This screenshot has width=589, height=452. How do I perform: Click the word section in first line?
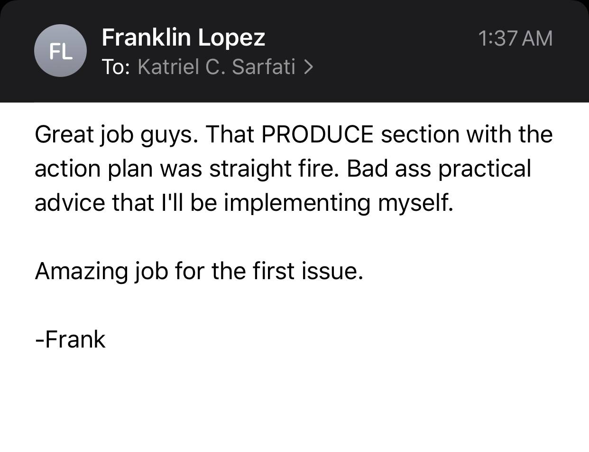(x=420, y=134)
